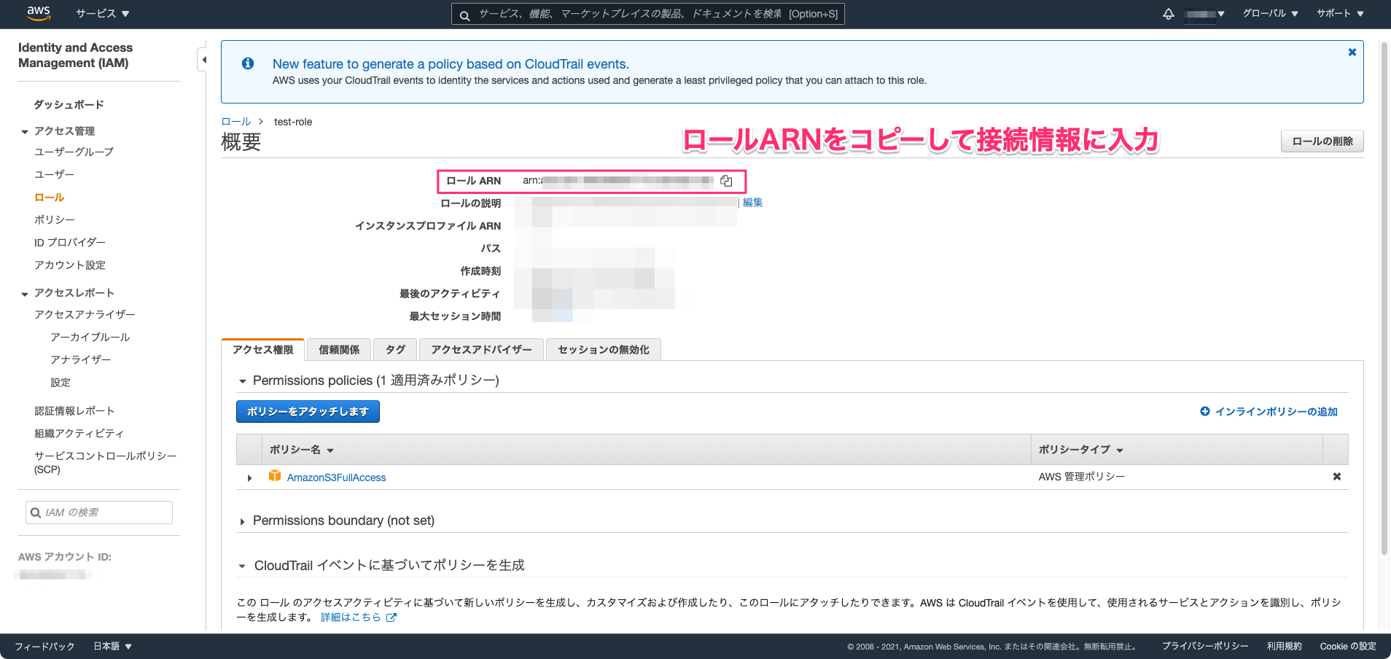Expand the AmazonS3FullAccess policy row
Image resolution: width=1391 pixels, height=659 pixels.
click(x=249, y=478)
